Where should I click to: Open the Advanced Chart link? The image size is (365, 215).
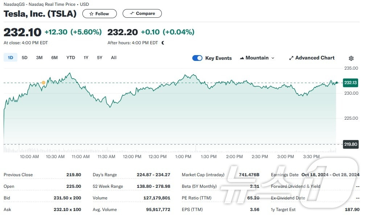point(315,58)
